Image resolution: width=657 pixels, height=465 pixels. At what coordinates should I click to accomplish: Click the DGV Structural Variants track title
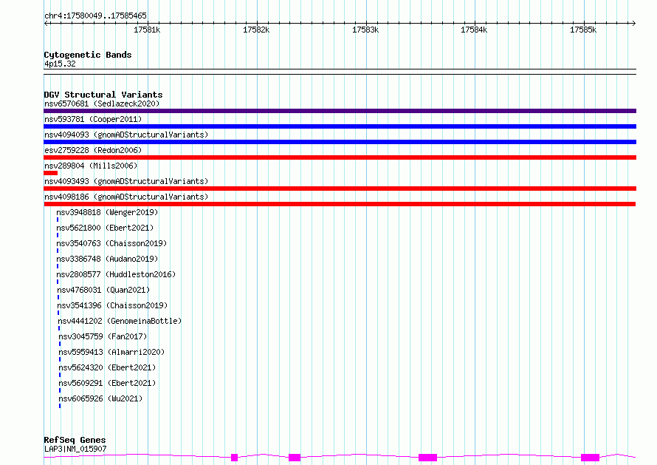coord(103,95)
